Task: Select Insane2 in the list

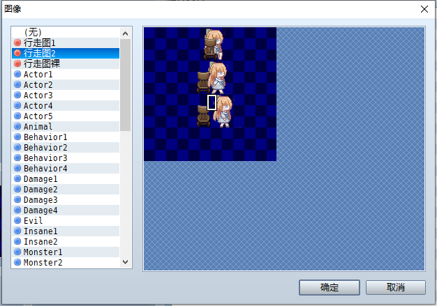Action: (x=66, y=241)
